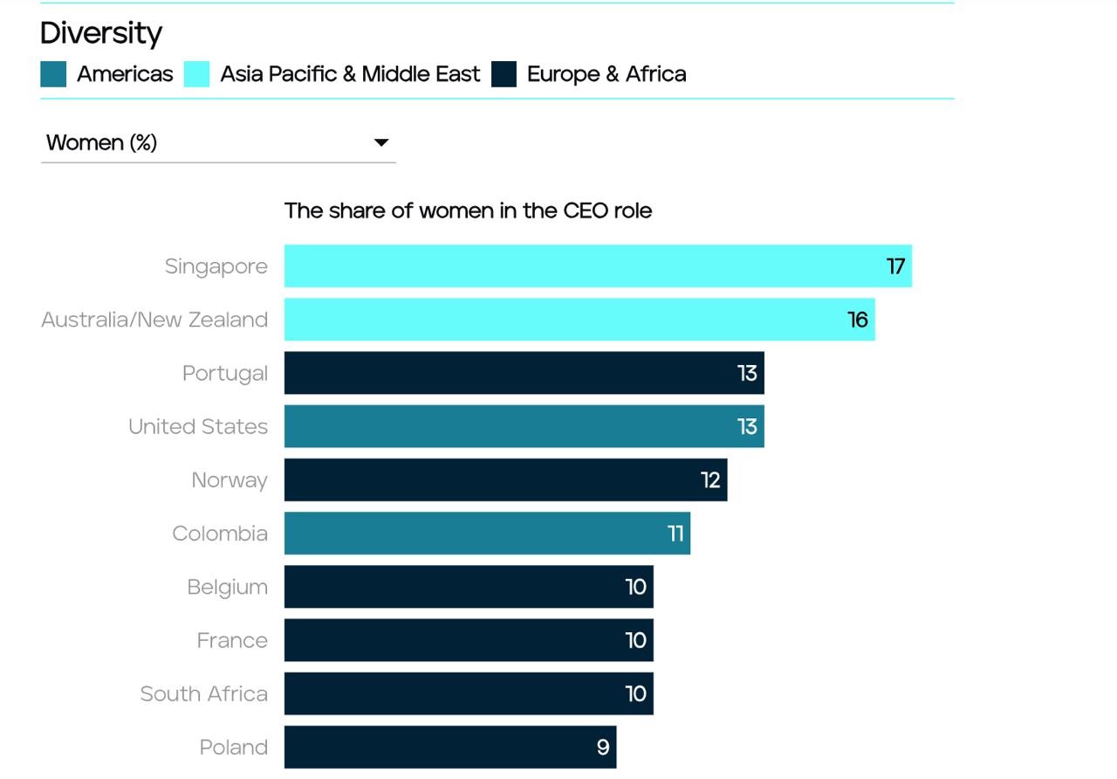Click the Poland bar showing 9
Viewport: 1117px width, 779px height.
click(450, 747)
